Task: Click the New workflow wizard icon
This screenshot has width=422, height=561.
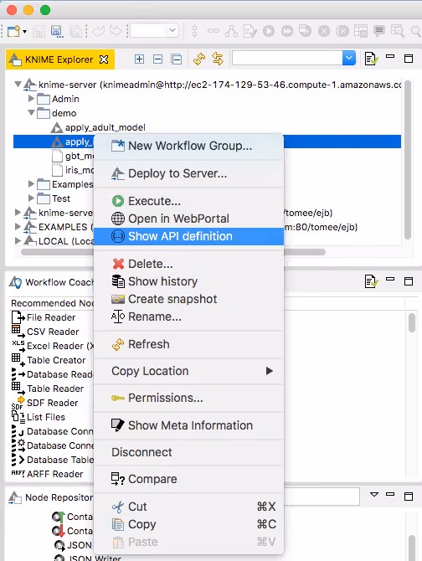Action: point(14,32)
